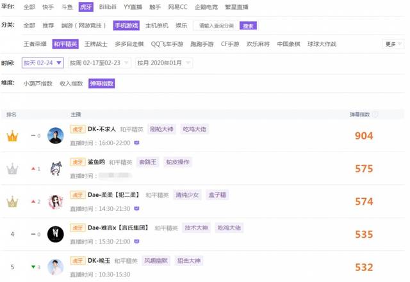Click the schedule icon after 16:00-22:00
The image size is (410, 282).
tap(136, 143)
